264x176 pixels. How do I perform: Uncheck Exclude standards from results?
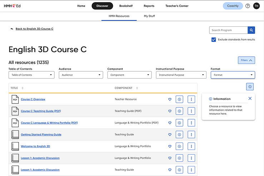click(x=214, y=40)
